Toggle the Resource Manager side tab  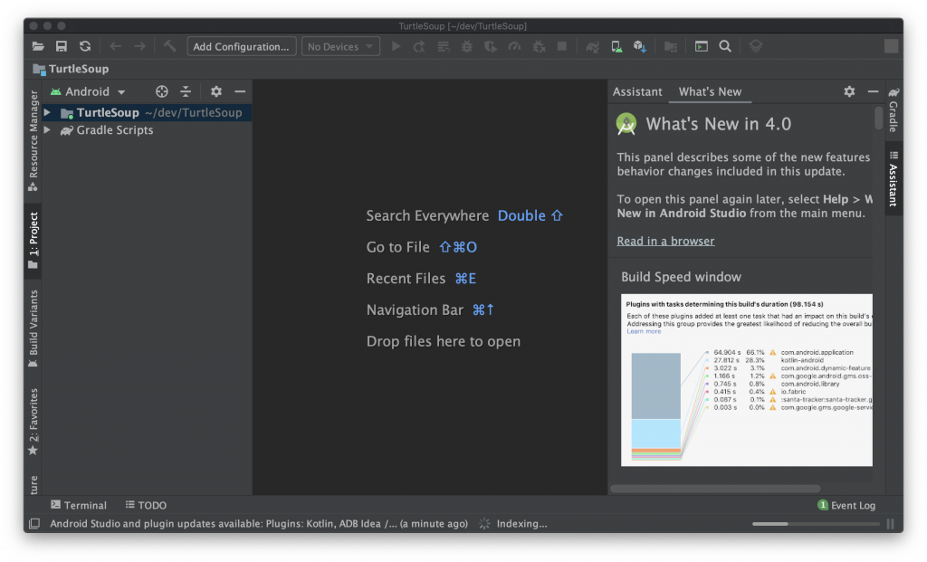coord(33,140)
